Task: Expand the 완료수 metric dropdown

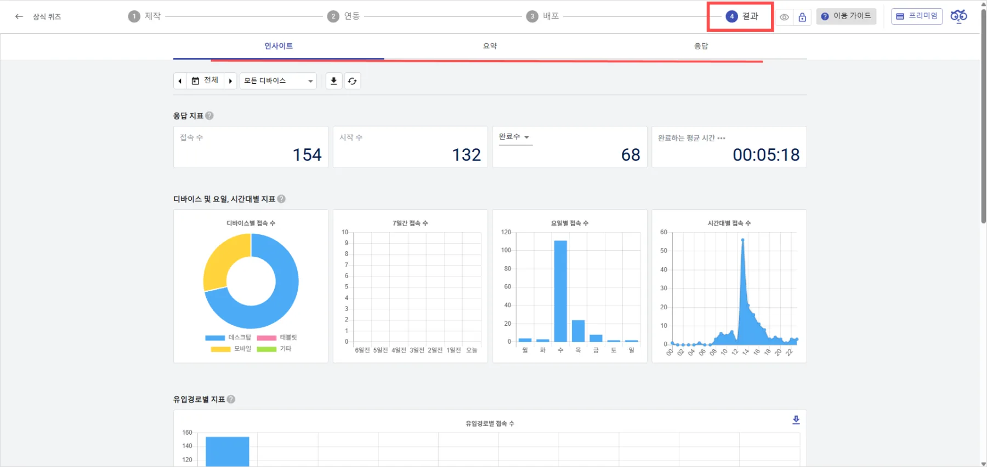Action: tap(514, 137)
